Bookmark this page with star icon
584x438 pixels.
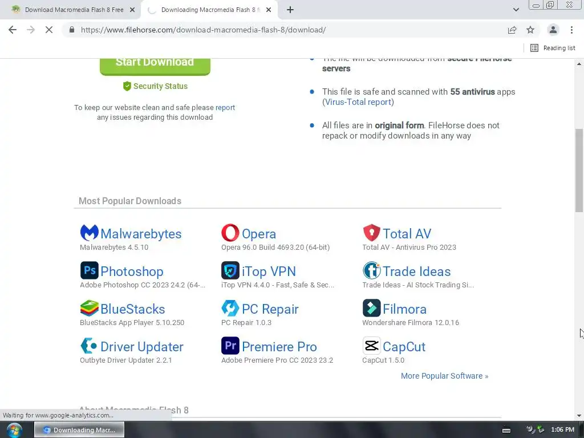pyautogui.click(x=530, y=30)
